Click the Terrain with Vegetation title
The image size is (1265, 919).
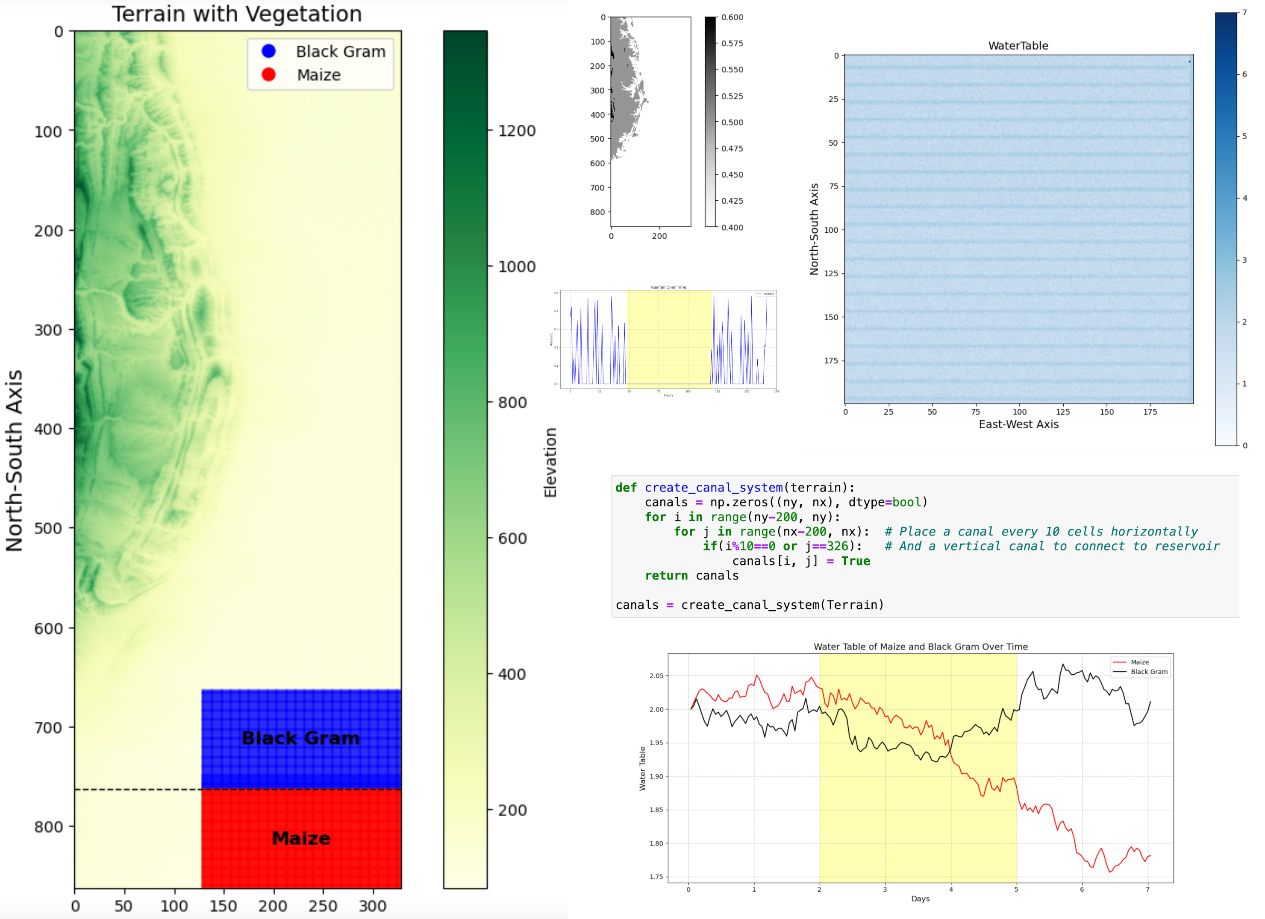[x=237, y=14]
